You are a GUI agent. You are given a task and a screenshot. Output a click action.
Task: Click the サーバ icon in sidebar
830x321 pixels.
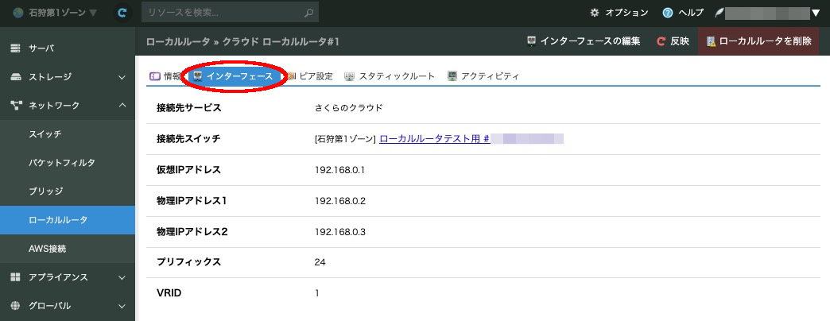coord(15,48)
